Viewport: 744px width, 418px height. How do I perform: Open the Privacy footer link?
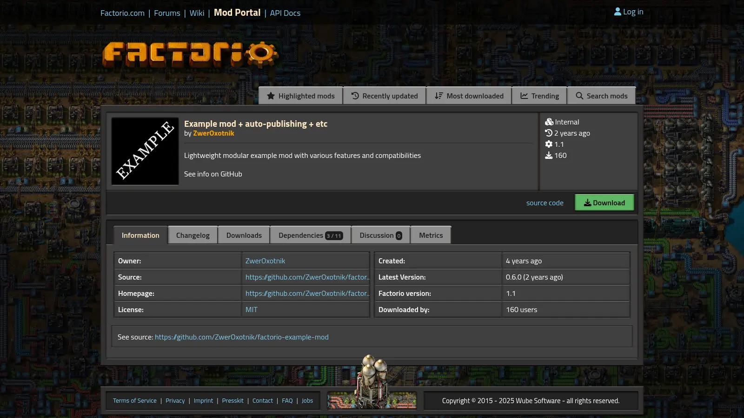point(175,400)
